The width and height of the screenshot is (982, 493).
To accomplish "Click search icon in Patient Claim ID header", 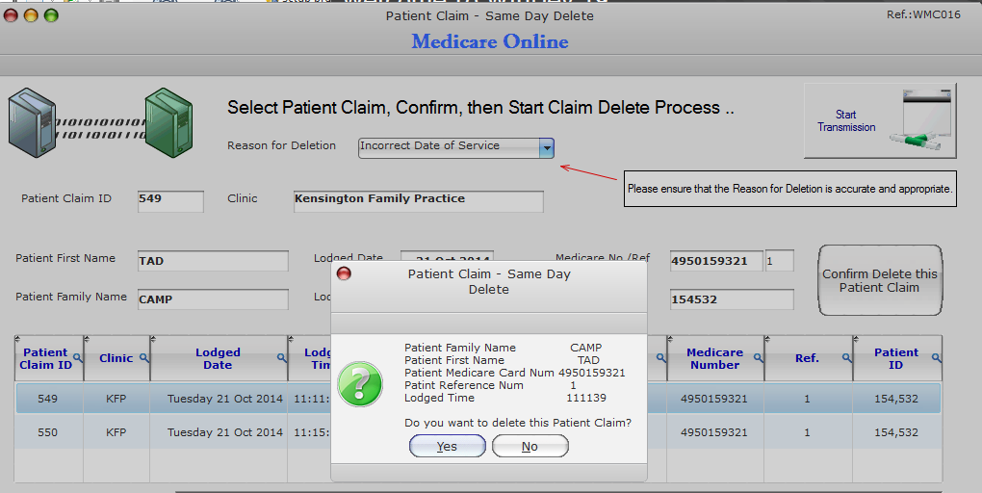I will [x=78, y=357].
